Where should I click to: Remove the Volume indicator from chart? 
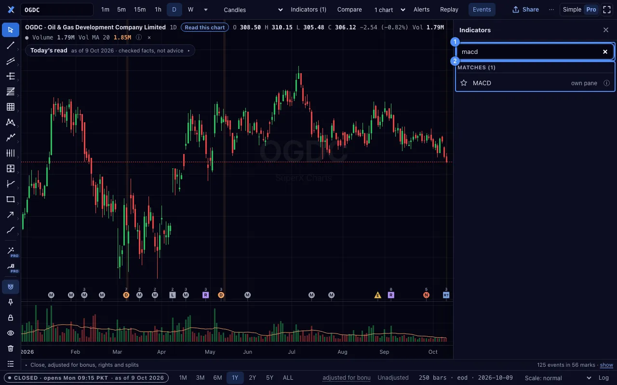pyautogui.click(x=149, y=38)
